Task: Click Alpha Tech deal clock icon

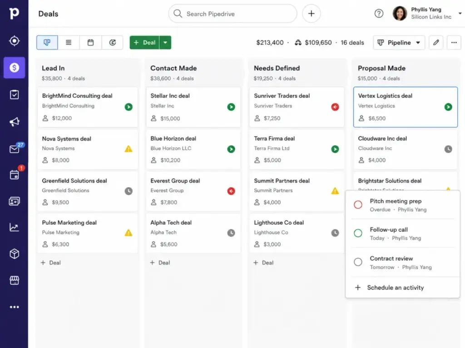Action: point(231,233)
